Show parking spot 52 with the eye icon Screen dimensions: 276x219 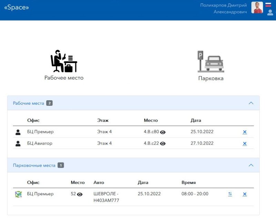(x=80, y=194)
